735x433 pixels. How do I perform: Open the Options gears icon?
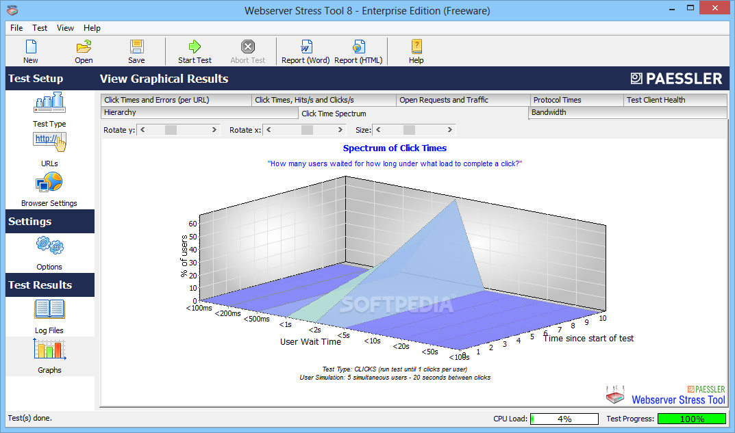(50, 246)
